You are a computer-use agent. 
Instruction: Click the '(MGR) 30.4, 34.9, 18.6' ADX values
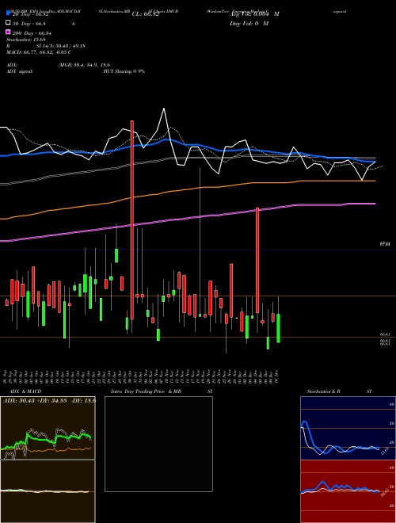(84, 65)
